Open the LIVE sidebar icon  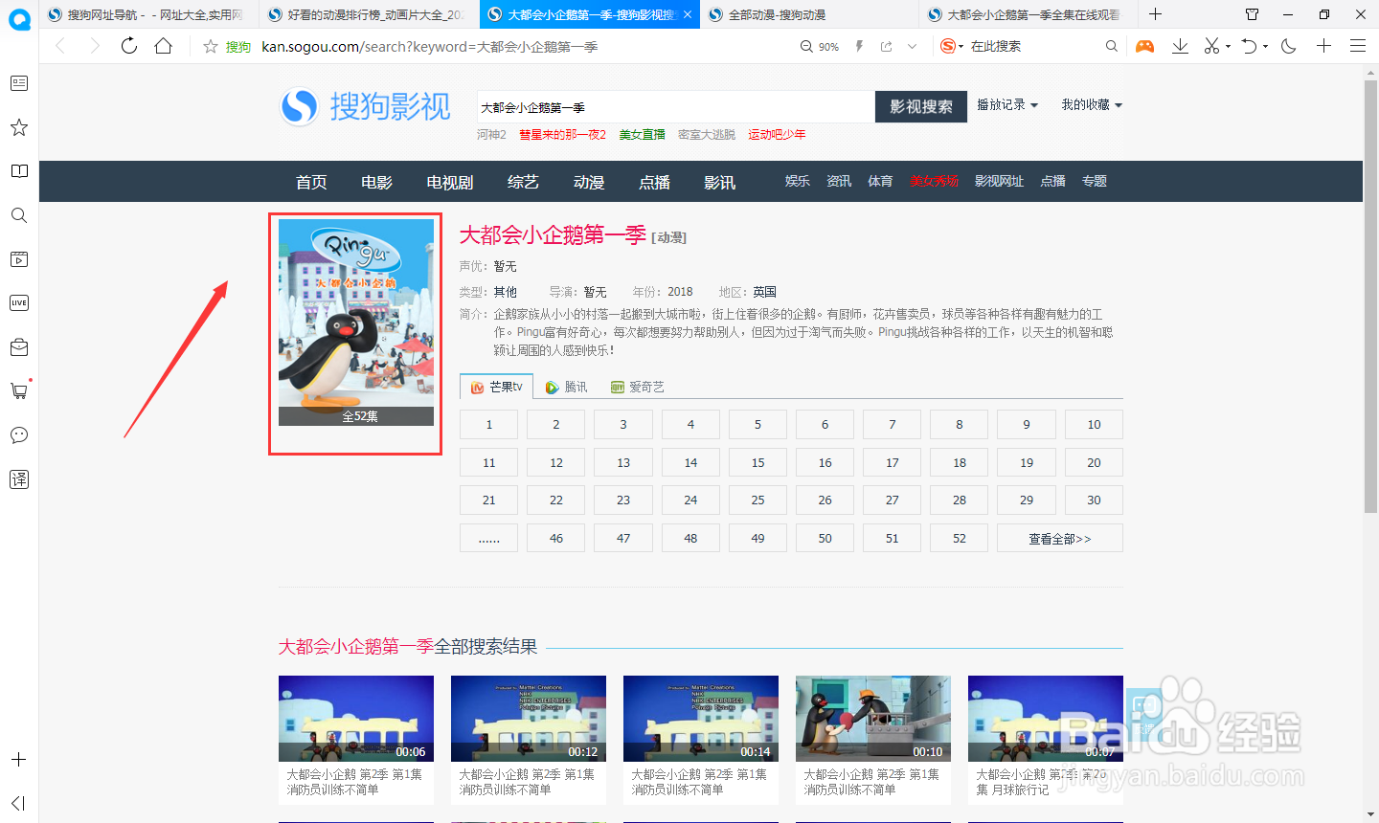(x=18, y=303)
